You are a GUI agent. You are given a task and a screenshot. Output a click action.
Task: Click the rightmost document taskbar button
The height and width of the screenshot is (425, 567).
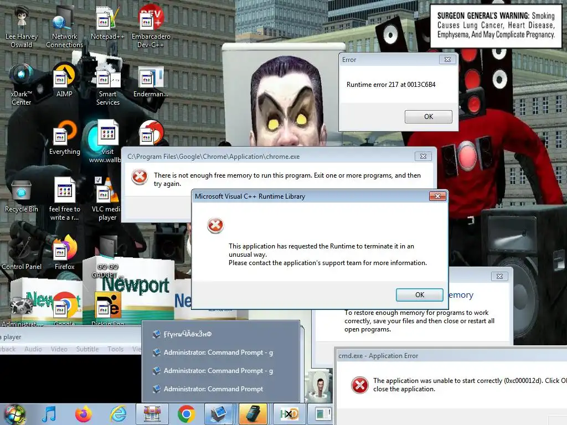tap(321, 414)
